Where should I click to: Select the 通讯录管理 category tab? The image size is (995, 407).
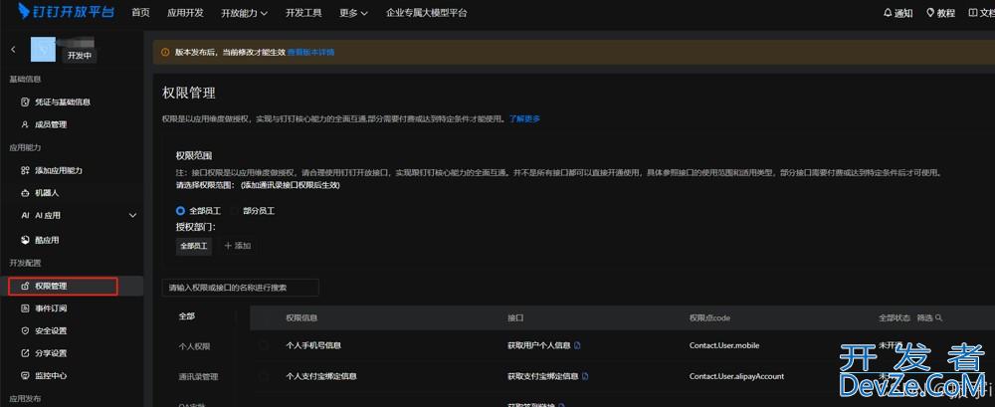(x=198, y=376)
